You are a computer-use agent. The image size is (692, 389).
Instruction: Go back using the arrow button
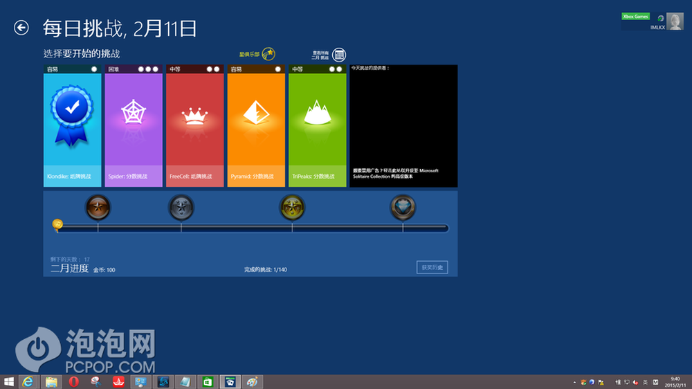[21, 28]
